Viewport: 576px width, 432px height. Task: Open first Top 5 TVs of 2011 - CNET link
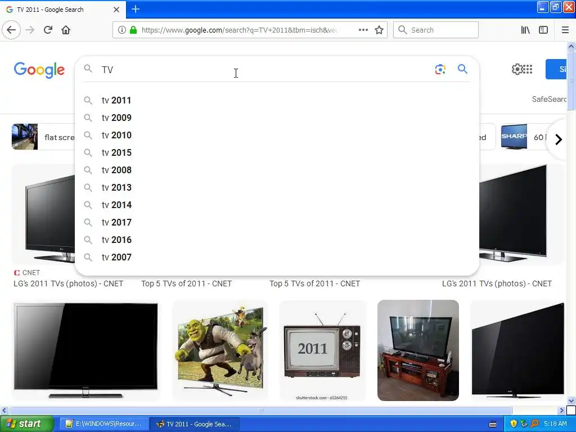[187, 283]
